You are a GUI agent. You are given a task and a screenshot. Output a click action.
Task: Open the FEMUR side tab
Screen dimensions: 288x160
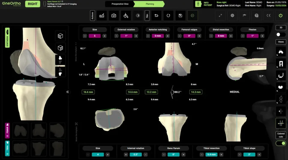click(x=7, y=131)
